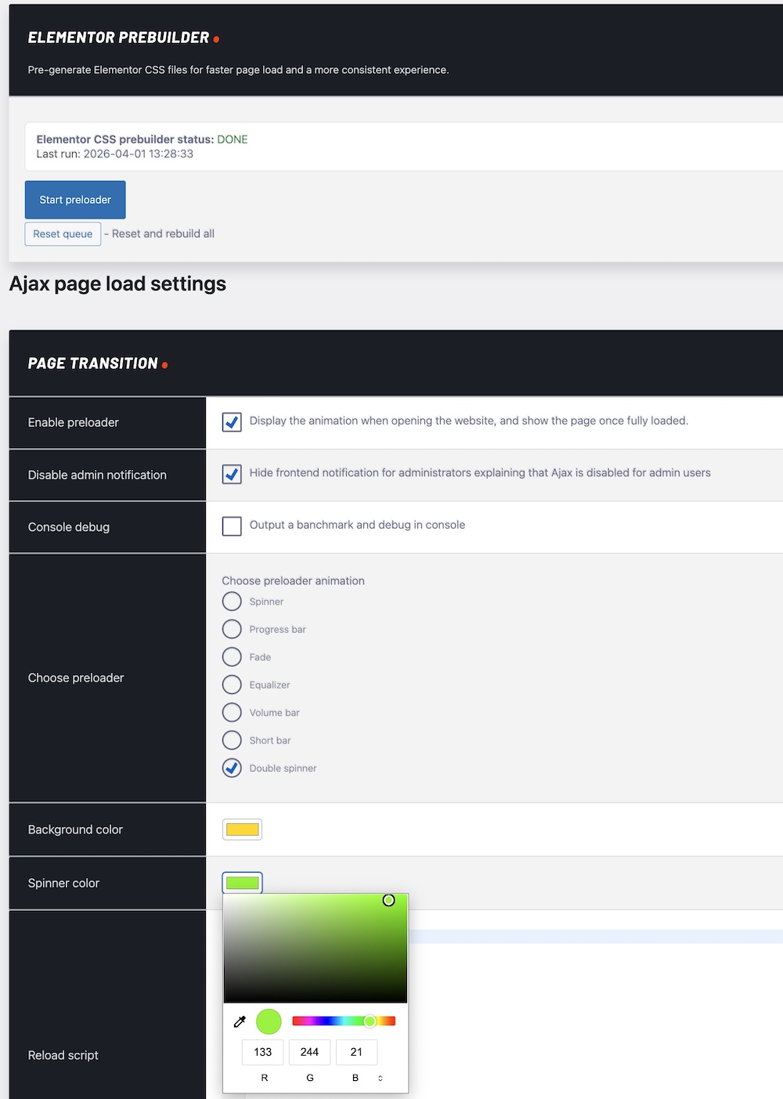The image size is (783, 1099).
Task: Open the Background color yellow swatch
Action: [x=242, y=830]
